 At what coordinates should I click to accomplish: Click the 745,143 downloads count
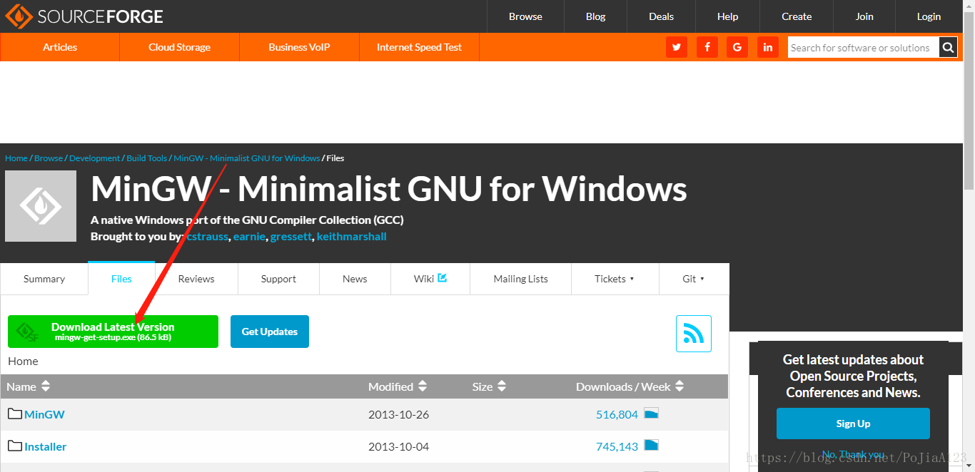click(617, 446)
